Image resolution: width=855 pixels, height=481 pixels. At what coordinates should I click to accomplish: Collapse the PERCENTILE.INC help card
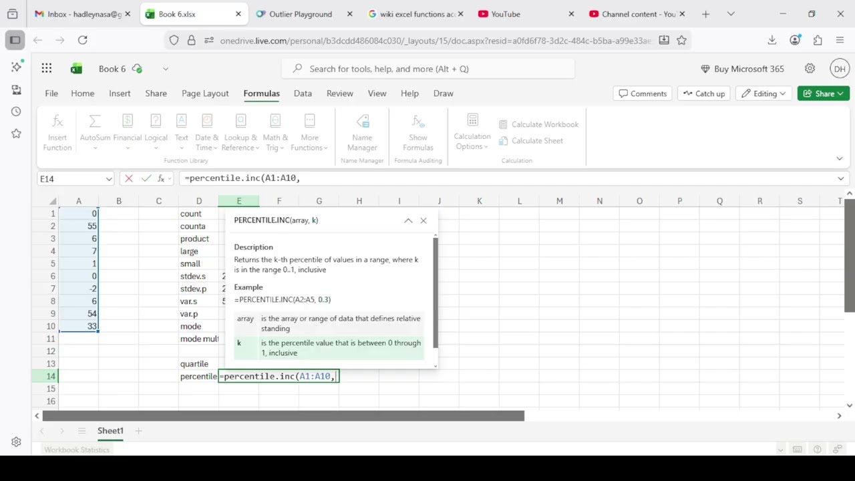[408, 220]
